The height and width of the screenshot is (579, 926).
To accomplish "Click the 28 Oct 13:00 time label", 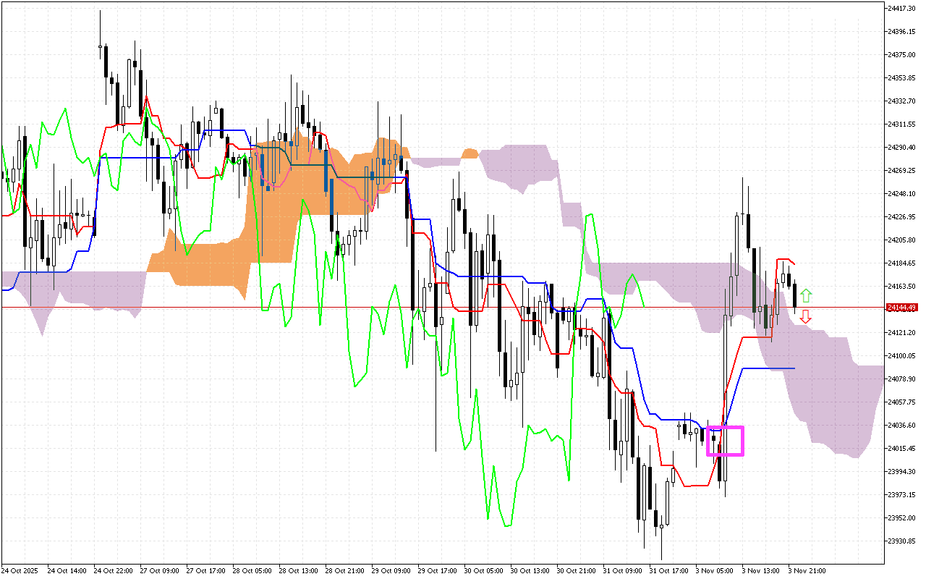I will click(297, 570).
